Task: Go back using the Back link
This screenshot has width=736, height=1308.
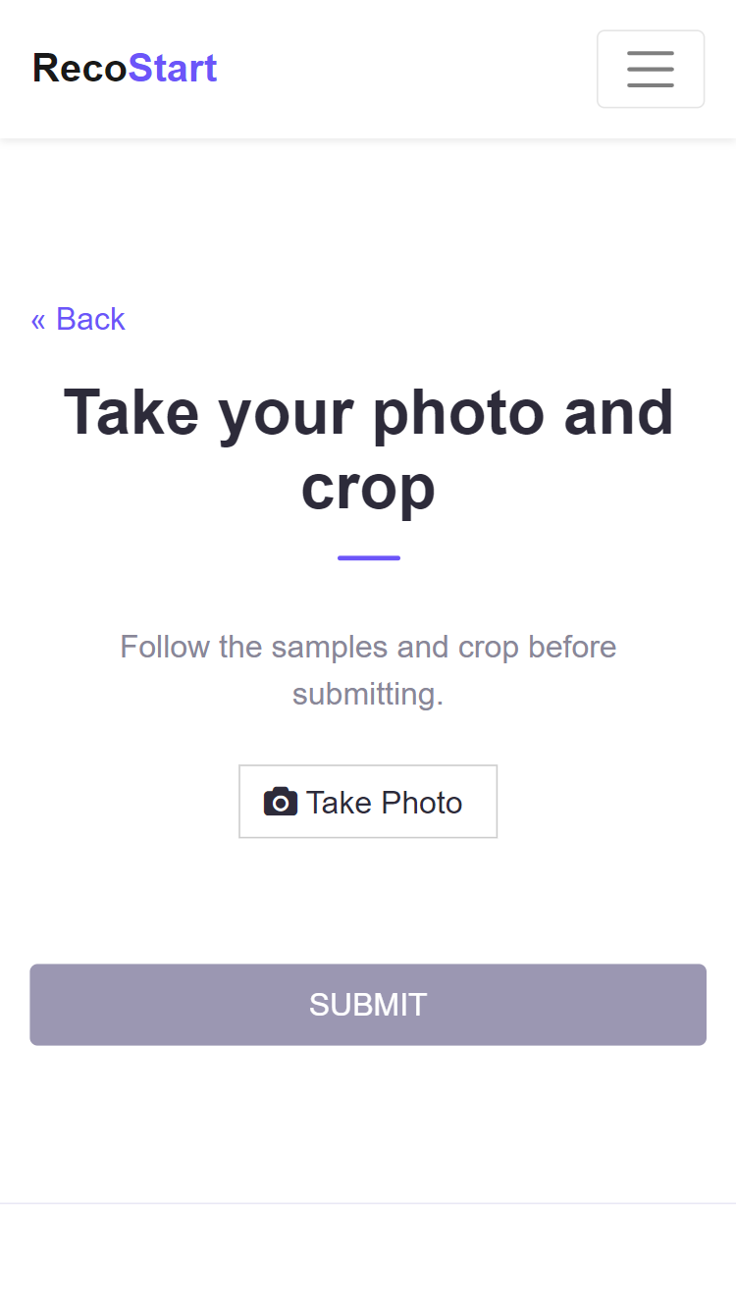Action: point(79,319)
